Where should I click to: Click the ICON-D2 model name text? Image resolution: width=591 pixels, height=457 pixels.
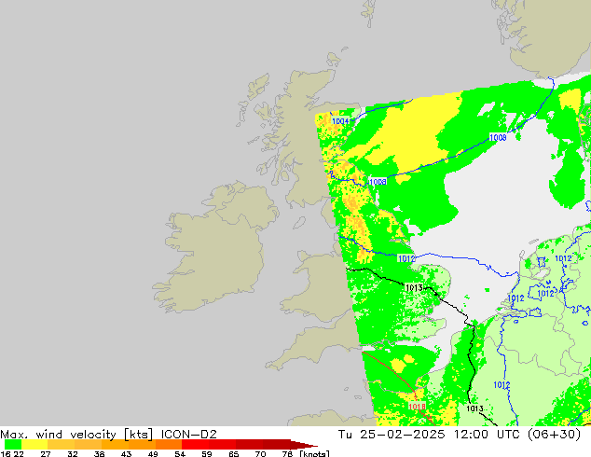189,435
